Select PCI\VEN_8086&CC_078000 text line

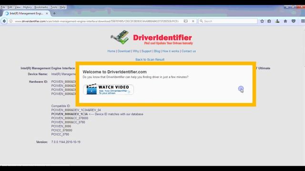70,118
